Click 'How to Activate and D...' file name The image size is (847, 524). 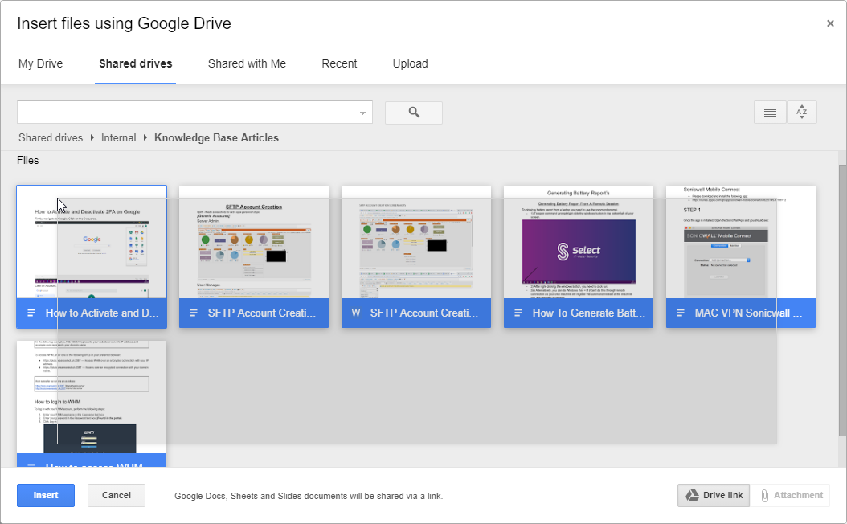point(102,313)
